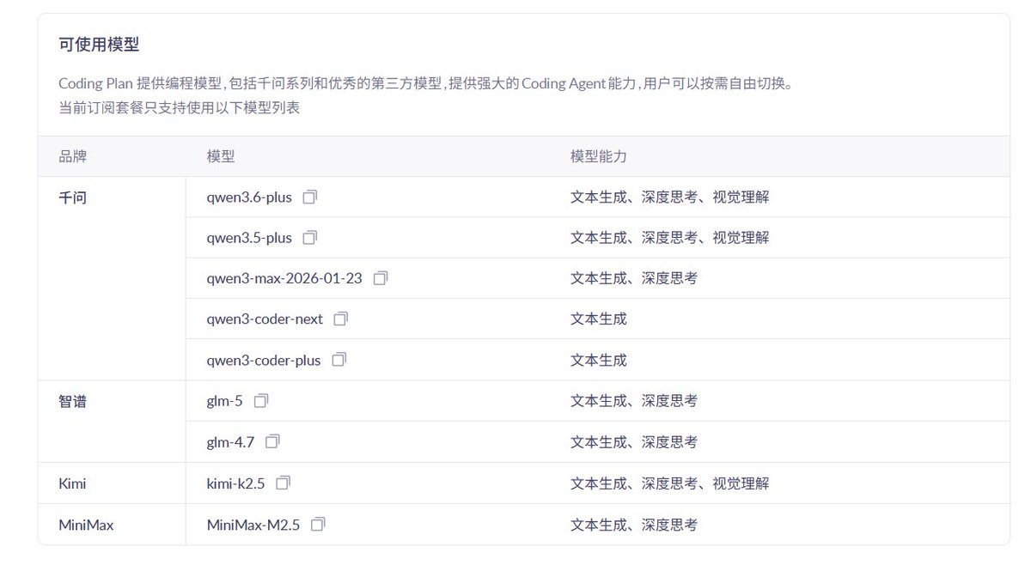The width and height of the screenshot is (1031, 565).
Task: Copy the qwen3.5-plus model name
Action: click(x=310, y=237)
